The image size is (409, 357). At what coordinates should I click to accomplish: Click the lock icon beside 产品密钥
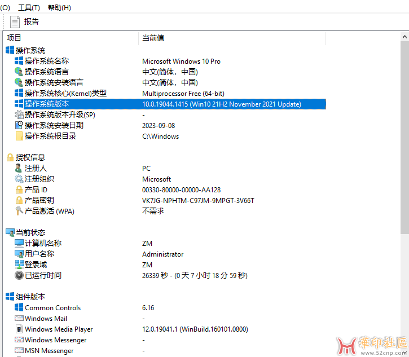click(19, 200)
